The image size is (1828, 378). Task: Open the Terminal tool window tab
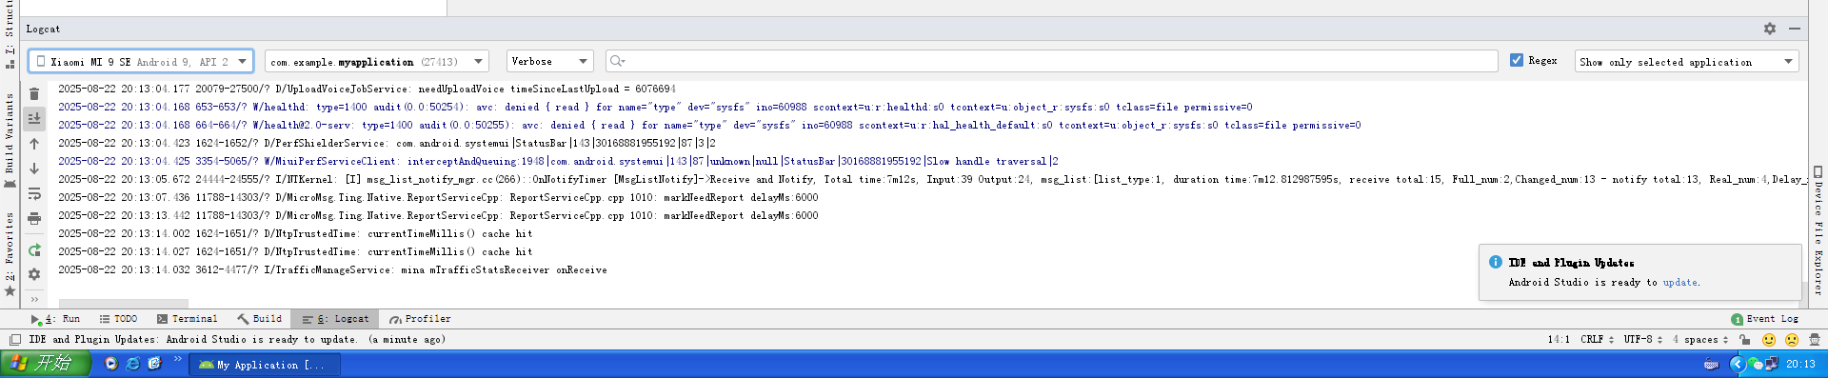pyautogui.click(x=188, y=319)
